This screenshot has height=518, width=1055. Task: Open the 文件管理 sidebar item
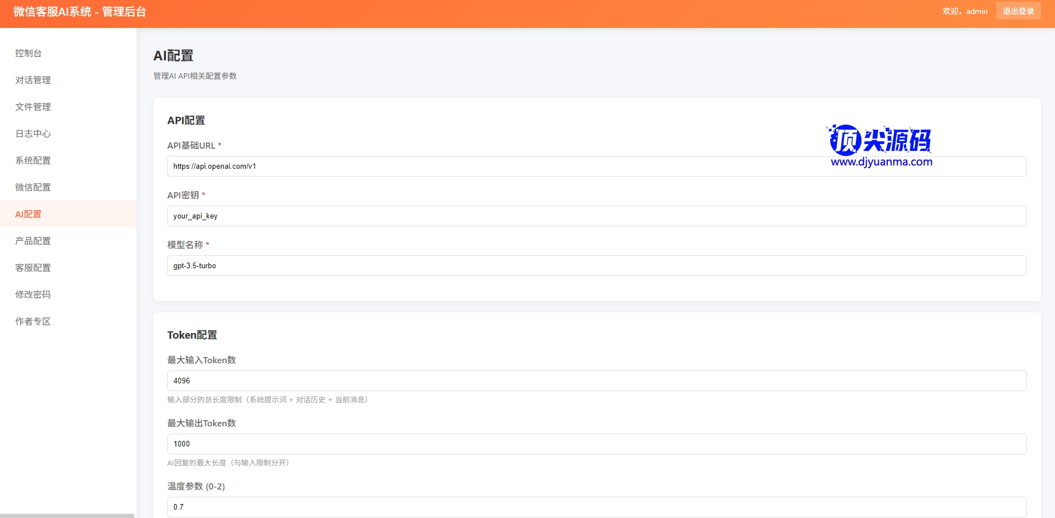(x=33, y=107)
